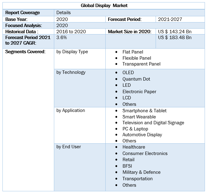Select the market size US $ 143.24 Bn
The image size is (208, 195).
(x=175, y=31)
